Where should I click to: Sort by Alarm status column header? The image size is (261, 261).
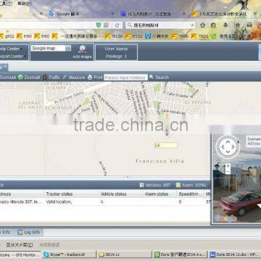coord(156,194)
